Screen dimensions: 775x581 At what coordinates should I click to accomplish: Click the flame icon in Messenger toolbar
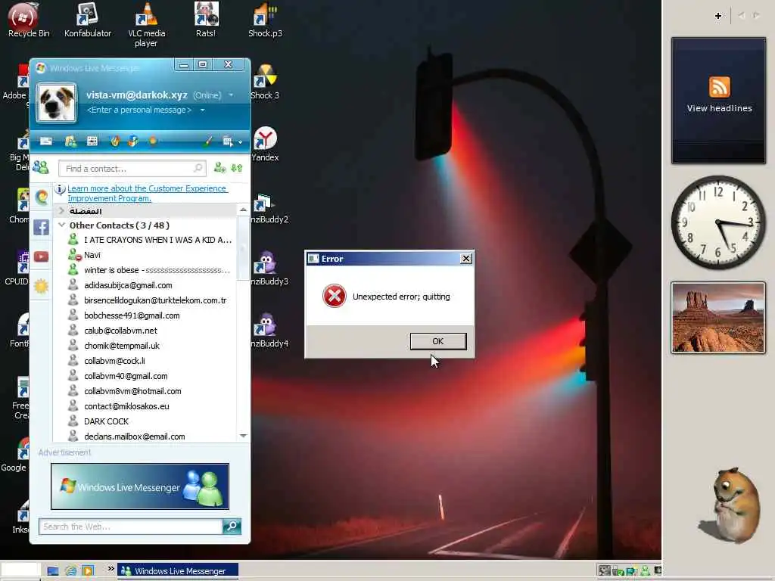(x=115, y=141)
